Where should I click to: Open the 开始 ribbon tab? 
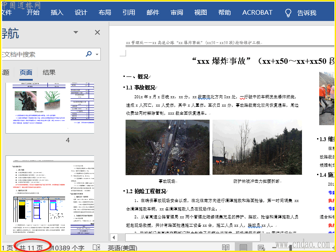(x=33, y=13)
